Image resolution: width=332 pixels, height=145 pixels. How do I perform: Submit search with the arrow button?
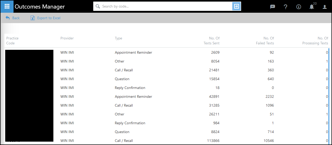[x=236, y=6]
